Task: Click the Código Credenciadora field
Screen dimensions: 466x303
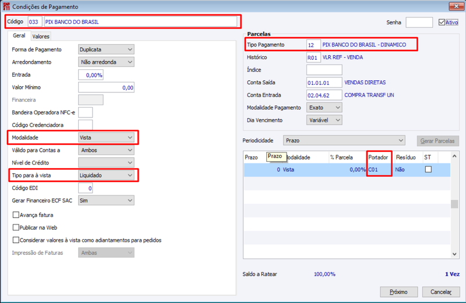Action: tap(85, 125)
